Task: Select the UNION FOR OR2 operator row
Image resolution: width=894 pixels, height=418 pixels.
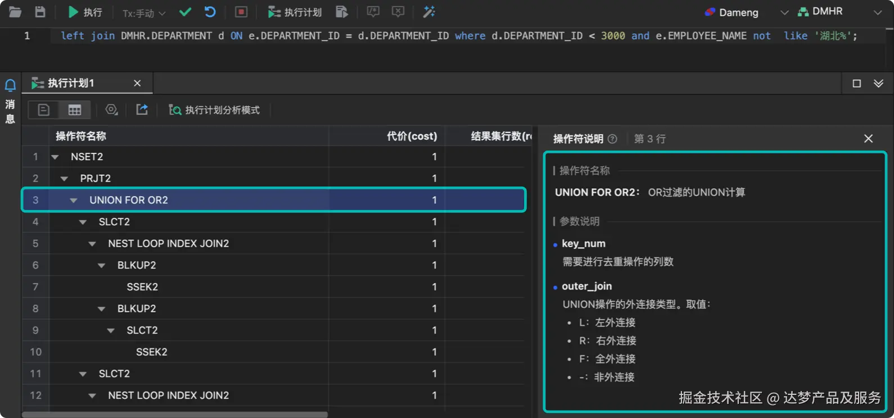Action: point(274,200)
